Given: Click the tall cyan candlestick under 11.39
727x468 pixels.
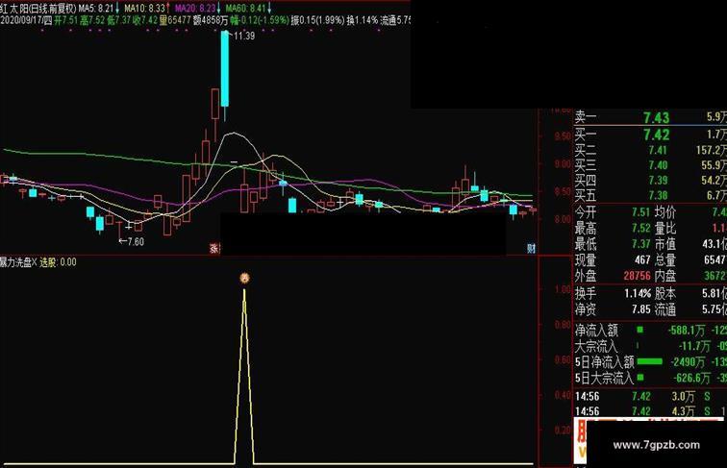Looking at the screenshot, I should (x=225, y=68).
